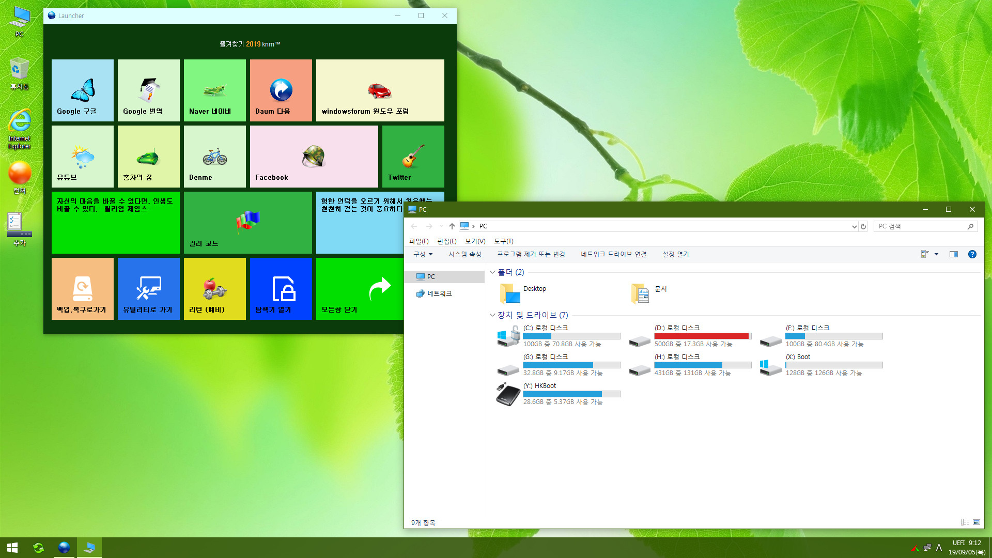This screenshot has height=558, width=992.
Task: Click the 백업.복구로가기 backup tile
Action: [x=83, y=289]
